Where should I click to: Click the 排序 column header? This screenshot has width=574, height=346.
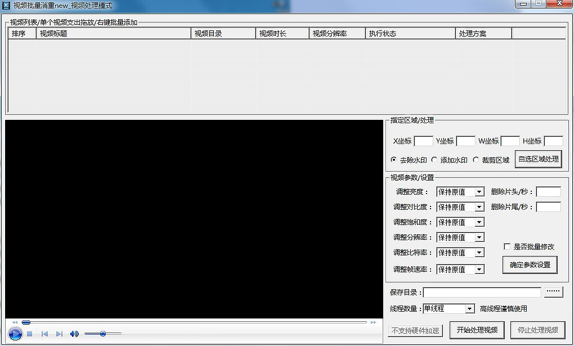click(23, 33)
